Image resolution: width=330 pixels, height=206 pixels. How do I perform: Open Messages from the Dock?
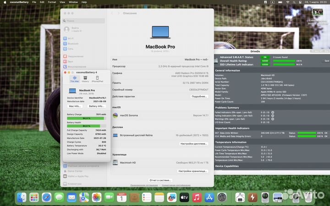point(59,197)
